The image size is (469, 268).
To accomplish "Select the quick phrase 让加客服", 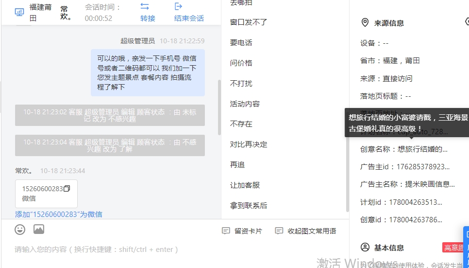I will (x=245, y=185).
